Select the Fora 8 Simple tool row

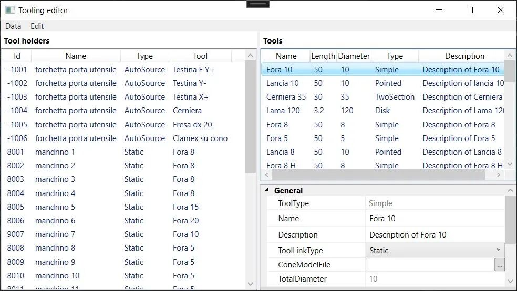click(x=383, y=125)
